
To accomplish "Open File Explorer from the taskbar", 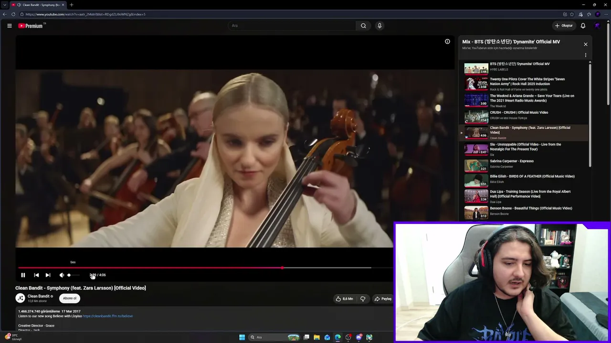I will coord(316,337).
